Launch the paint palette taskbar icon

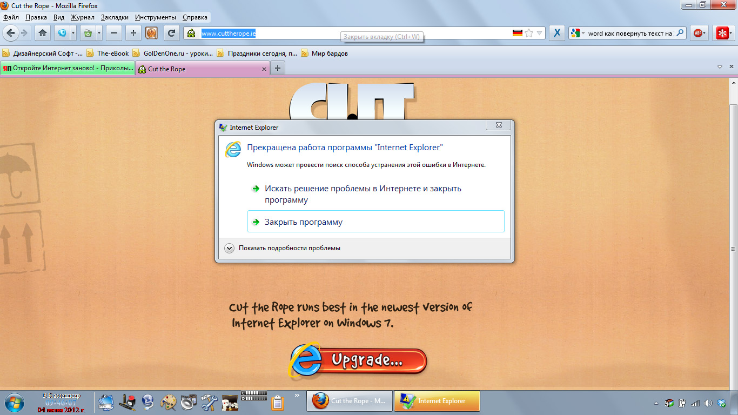(x=169, y=401)
